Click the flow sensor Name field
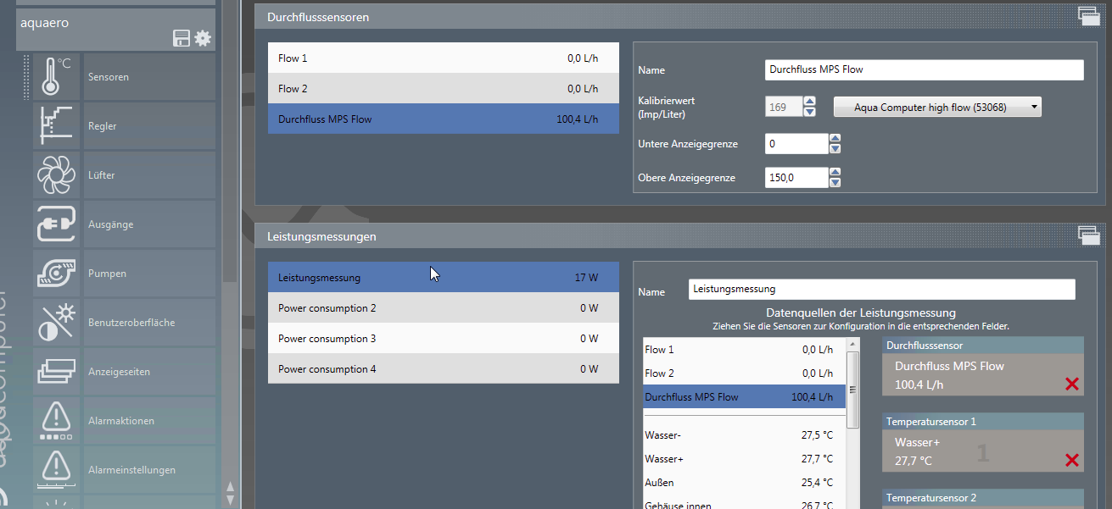This screenshot has width=1112, height=509. (x=925, y=69)
